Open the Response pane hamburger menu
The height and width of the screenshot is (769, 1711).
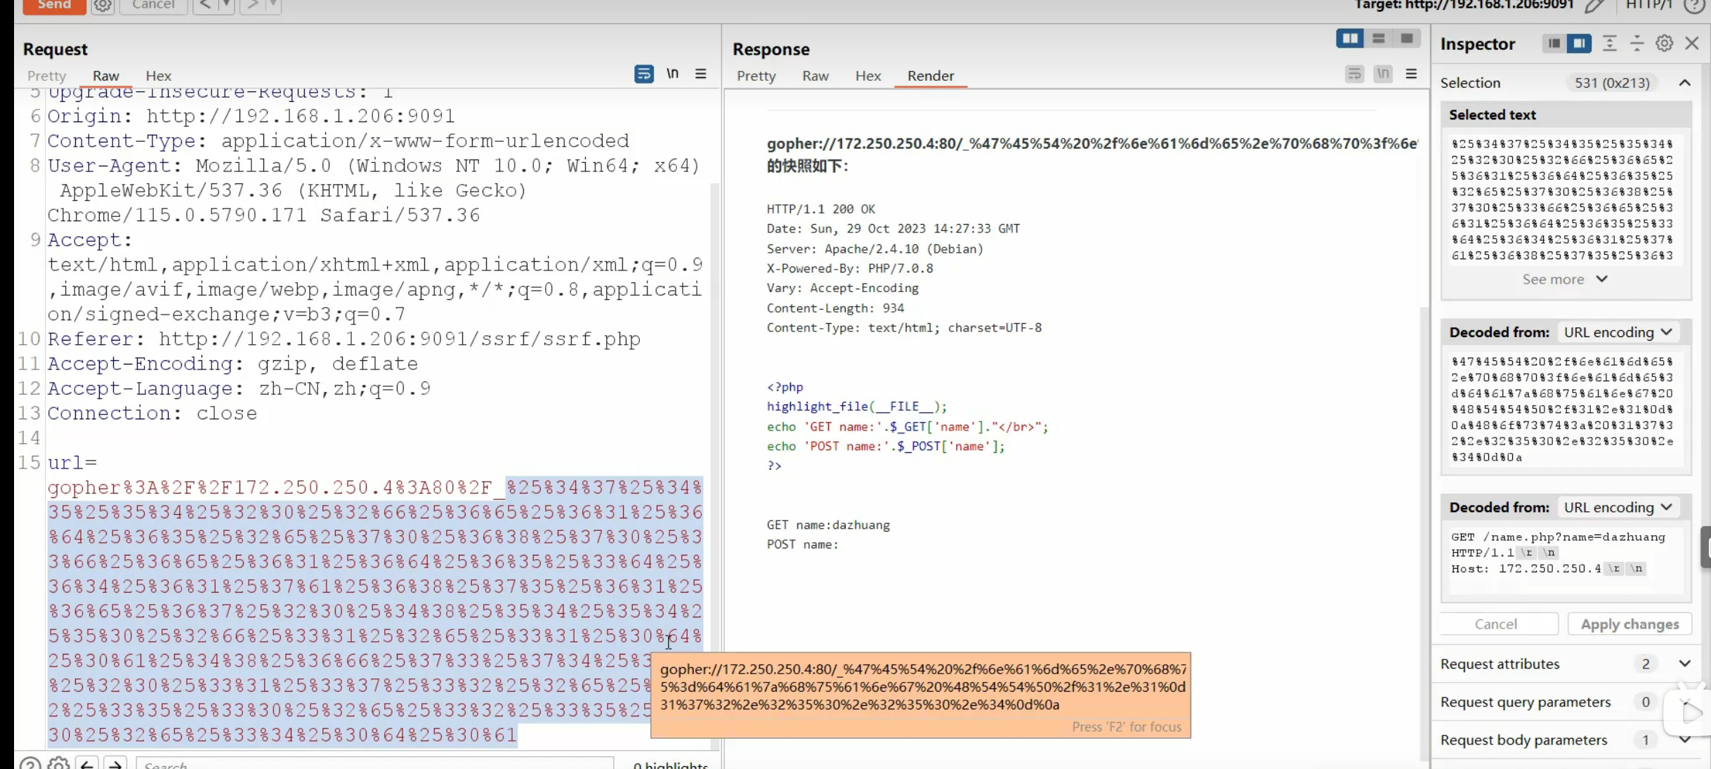point(1411,74)
